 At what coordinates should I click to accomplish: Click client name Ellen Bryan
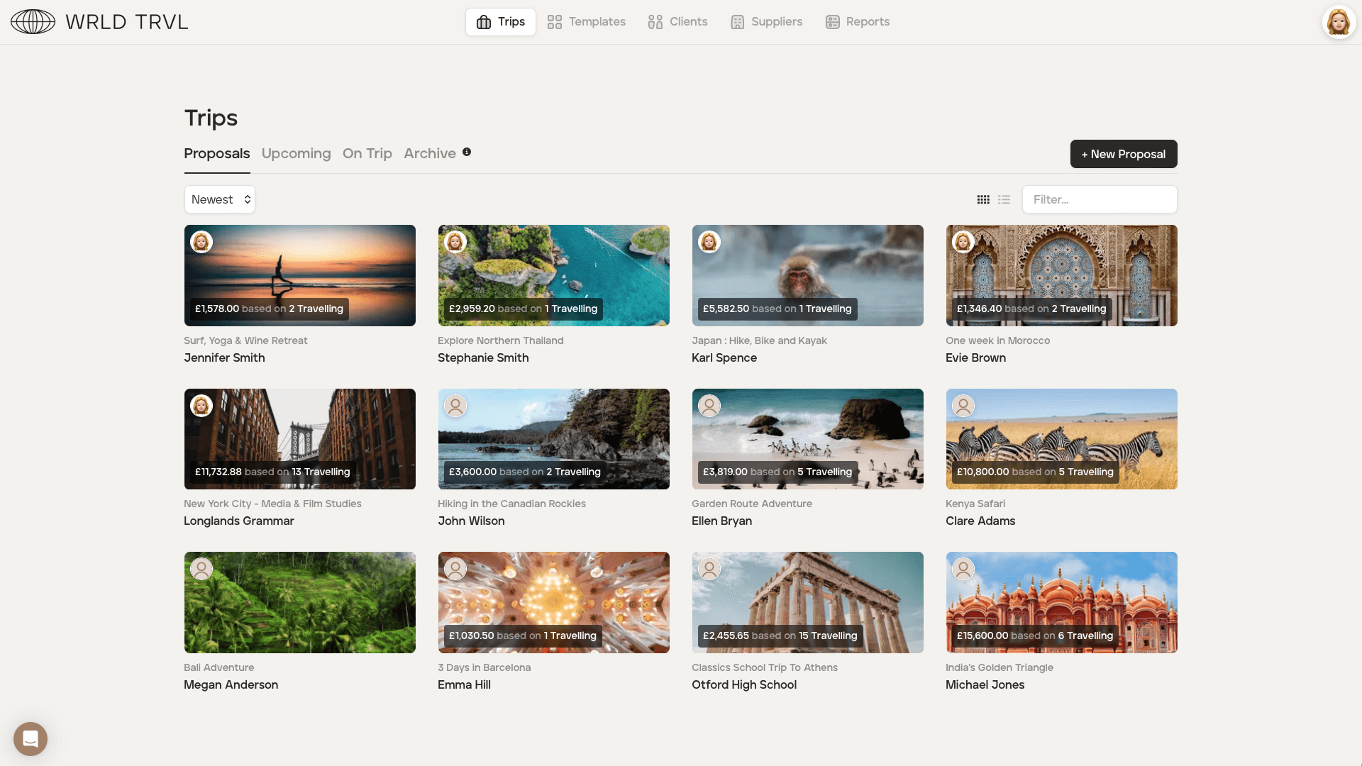click(x=721, y=521)
